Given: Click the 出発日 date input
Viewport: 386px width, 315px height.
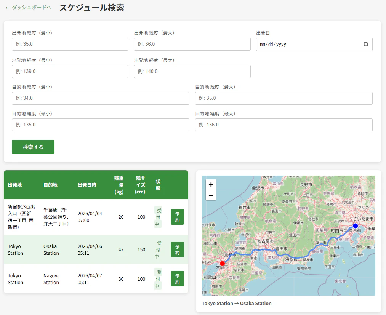Looking at the screenshot, I should click(x=314, y=44).
